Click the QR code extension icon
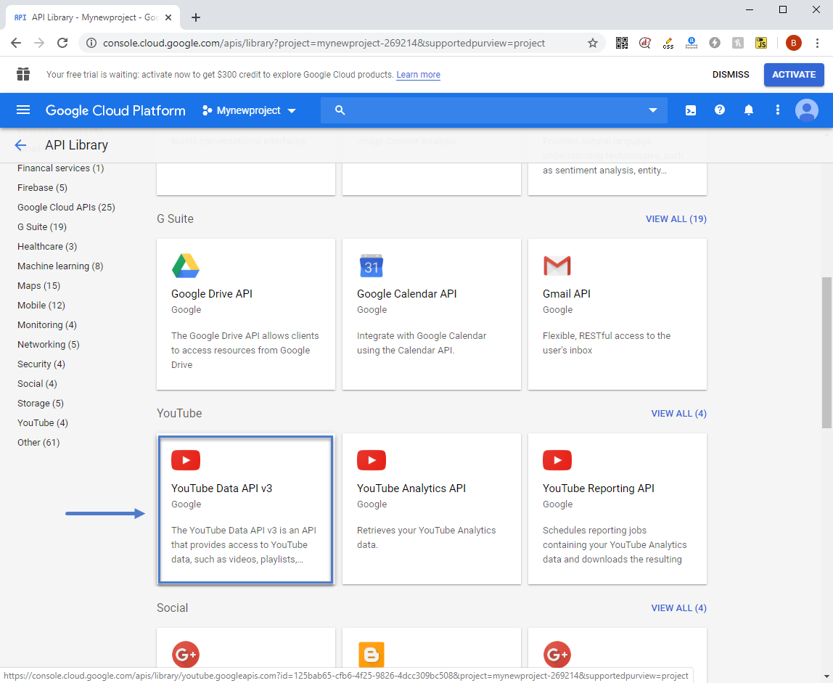The width and height of the screenshot is (833, 683). coord(622,43)
